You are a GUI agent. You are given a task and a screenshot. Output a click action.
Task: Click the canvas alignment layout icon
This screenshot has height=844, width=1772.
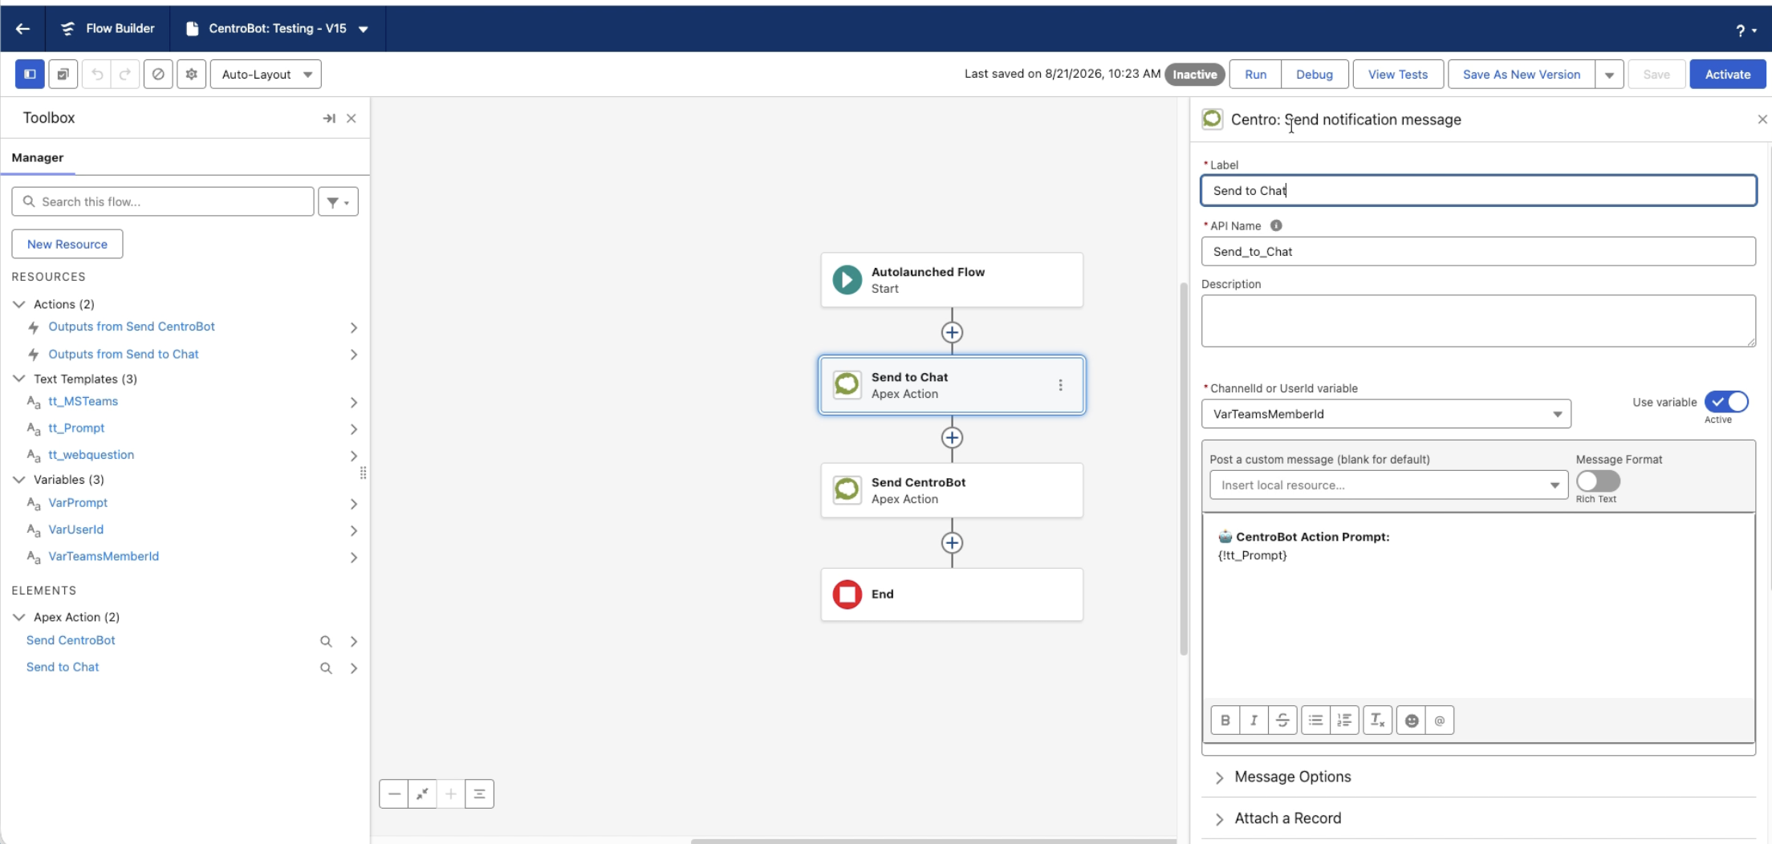point(479,794)
